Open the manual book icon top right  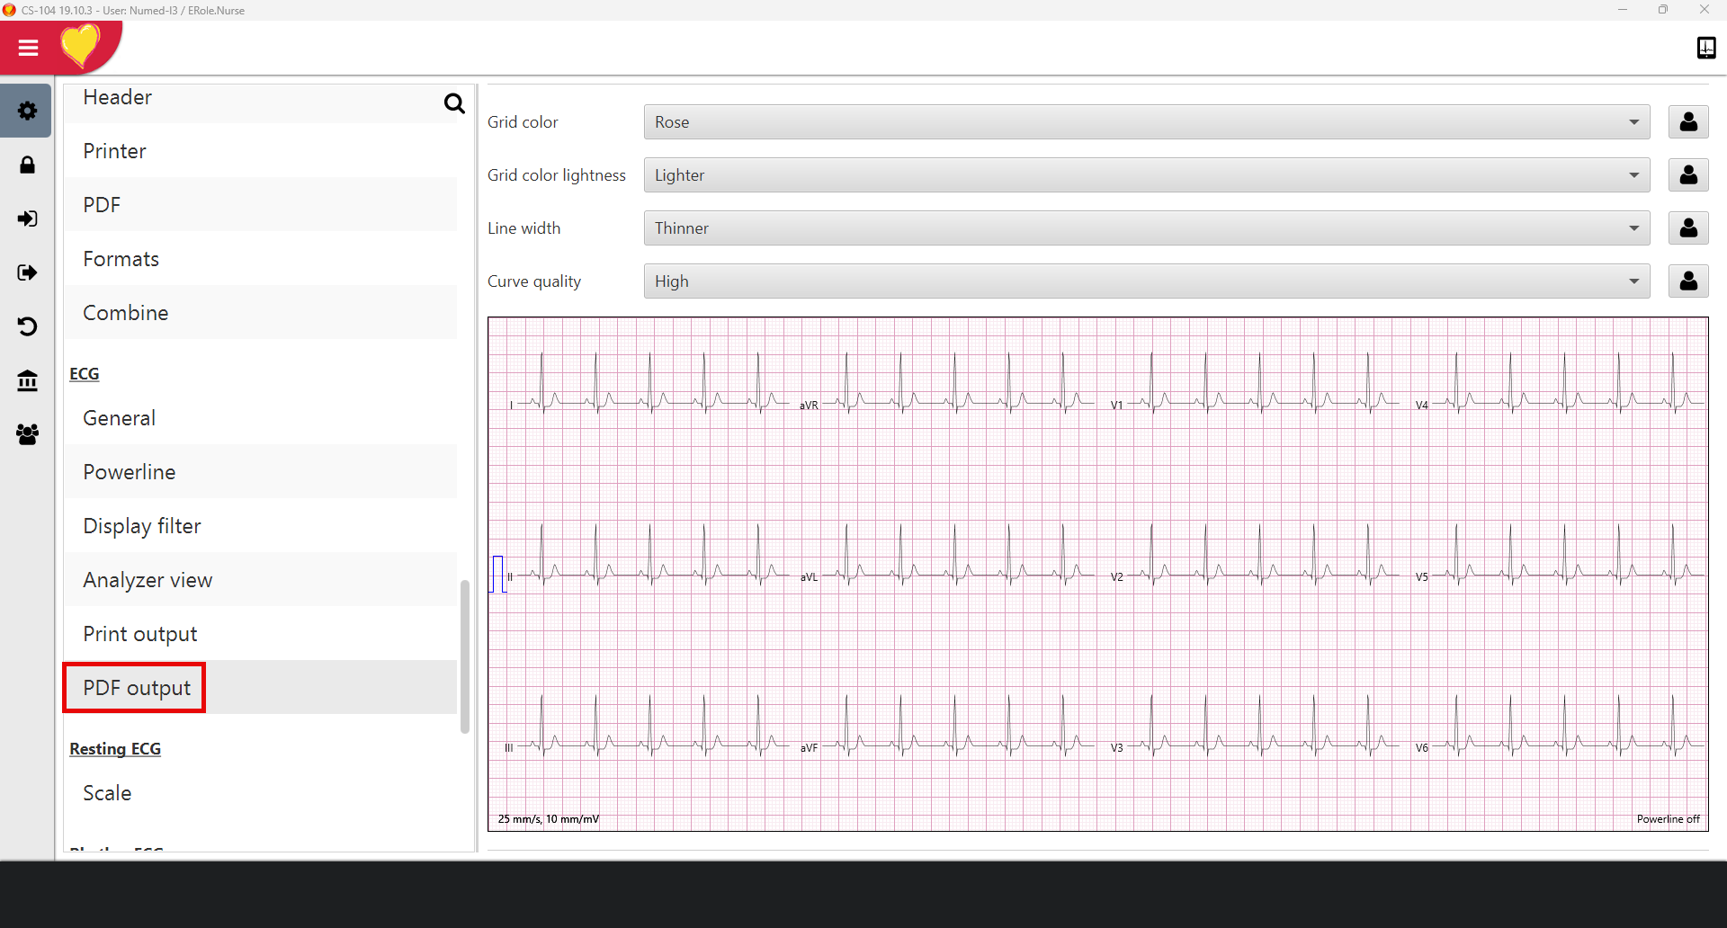coord(1705,48)
